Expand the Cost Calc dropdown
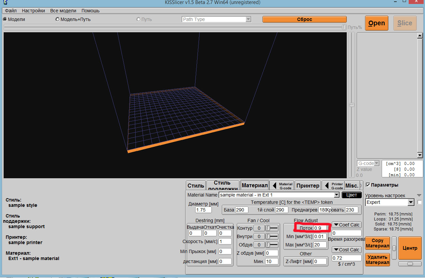Screen dimensions: 425x278 (346, 250)
